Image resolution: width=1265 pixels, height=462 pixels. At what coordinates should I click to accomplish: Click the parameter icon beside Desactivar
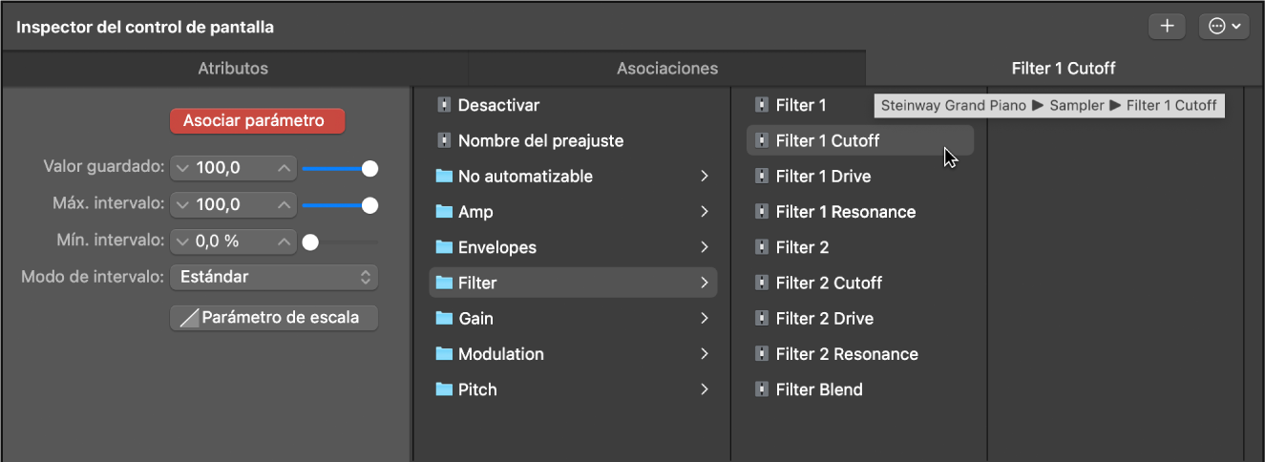pos(443,105)
